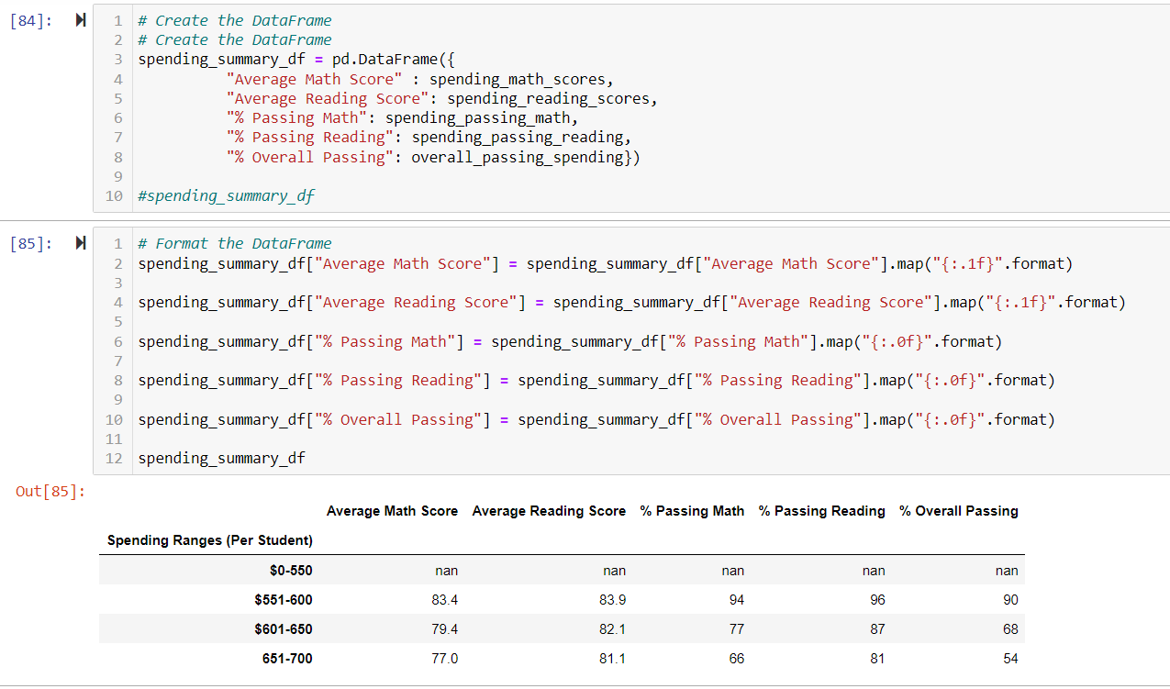The height and width of the screenshot is (689, 1170).
Task: Select the In [85] prompt label
Action: (x=31, y=243)
